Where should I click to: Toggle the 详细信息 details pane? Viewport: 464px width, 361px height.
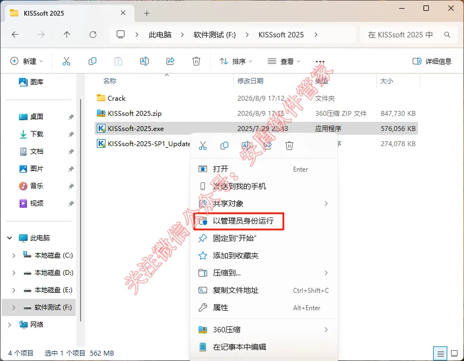[432, 61]
